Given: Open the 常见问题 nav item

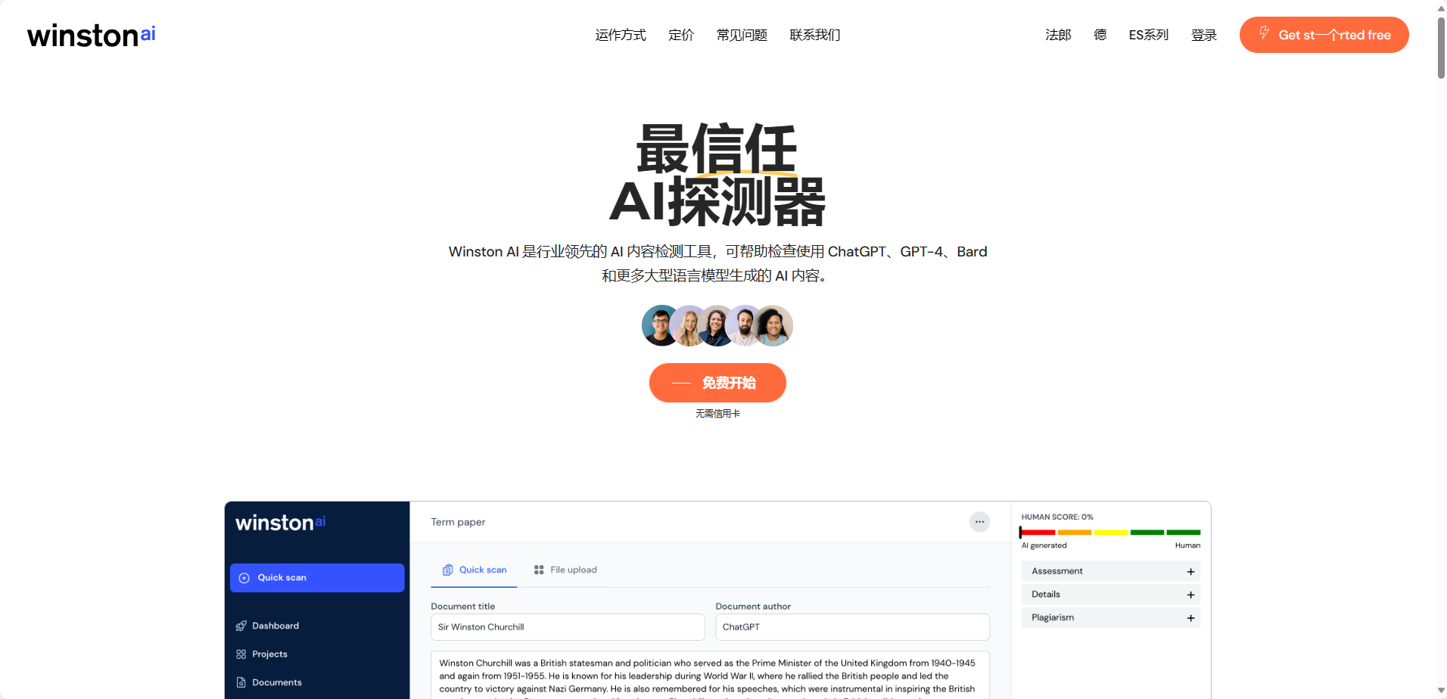Looking at the screenshot, I should pos(742,35).
